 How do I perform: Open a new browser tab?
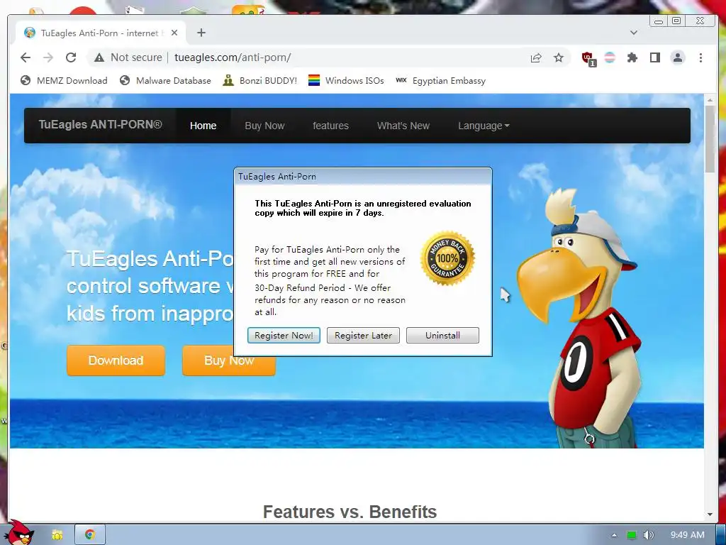point(201,33)
